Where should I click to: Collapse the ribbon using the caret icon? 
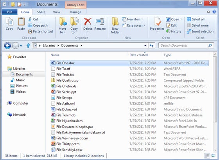tap(208, 12)
